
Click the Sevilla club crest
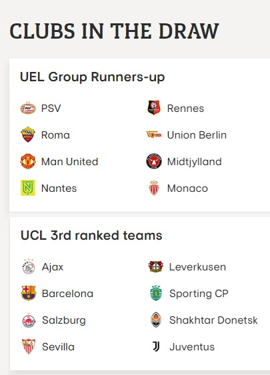click(29, 346)
